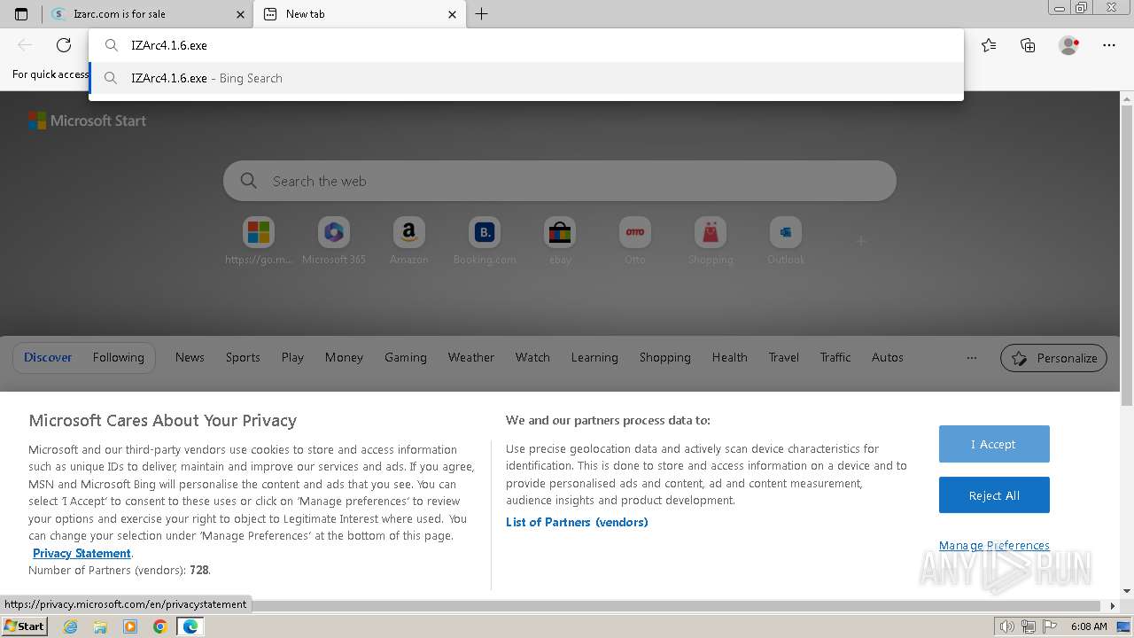Select the Discover feed tab

[x=48, y=357]
